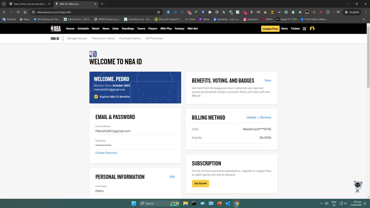Expand the bookmarks overflow chevron

(364, 19)
